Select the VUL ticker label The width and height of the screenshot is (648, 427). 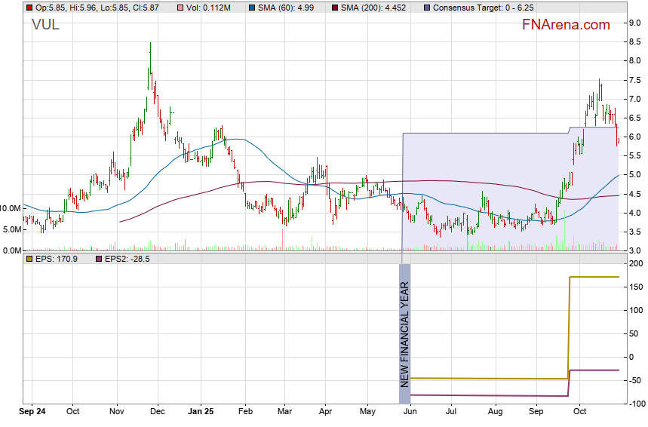click(45, 25)
